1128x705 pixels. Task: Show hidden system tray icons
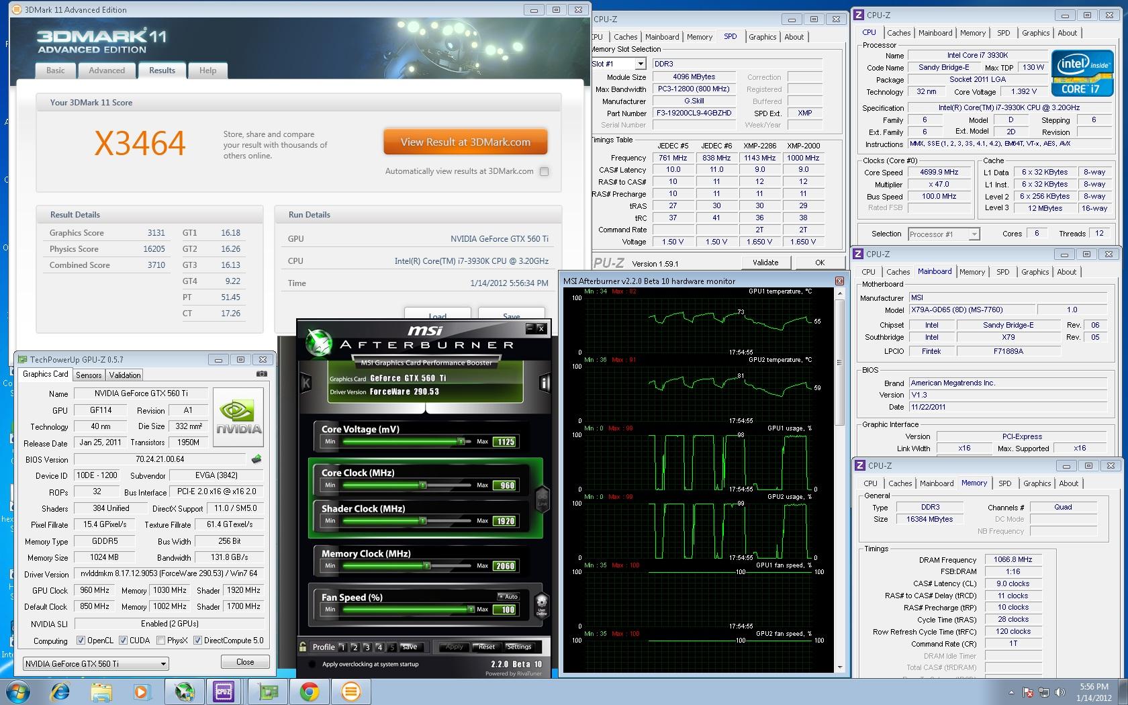(1011, 692)
